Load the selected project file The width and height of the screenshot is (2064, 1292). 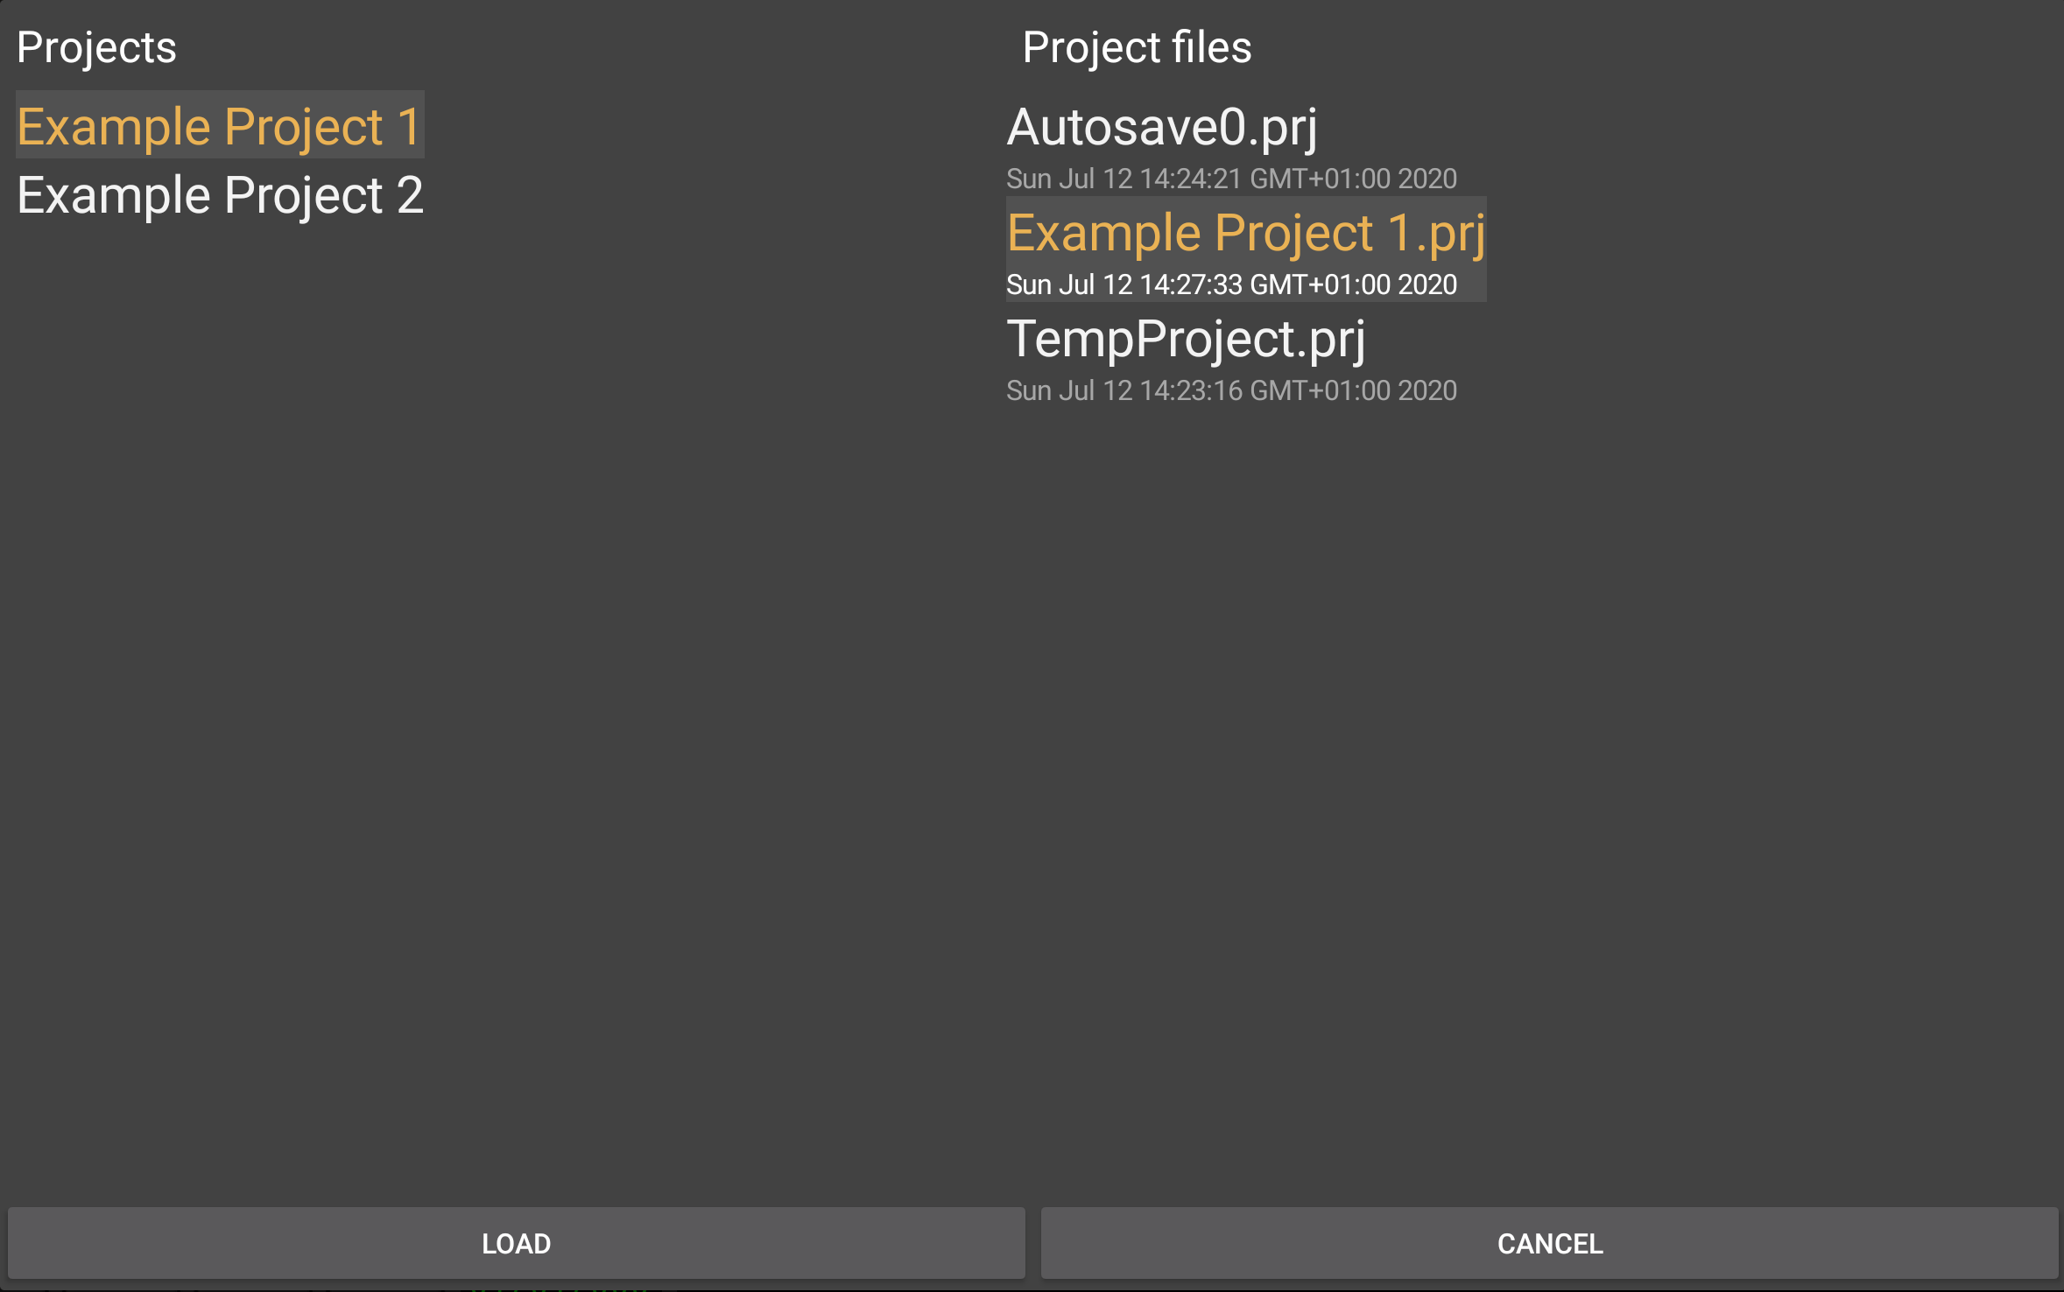(516, 1243)
